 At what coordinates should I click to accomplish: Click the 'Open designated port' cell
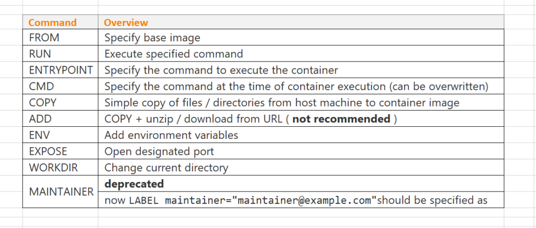click(301, 151)
